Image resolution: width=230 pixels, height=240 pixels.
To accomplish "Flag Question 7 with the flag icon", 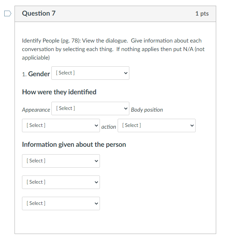I will click(x=7, y=14).
